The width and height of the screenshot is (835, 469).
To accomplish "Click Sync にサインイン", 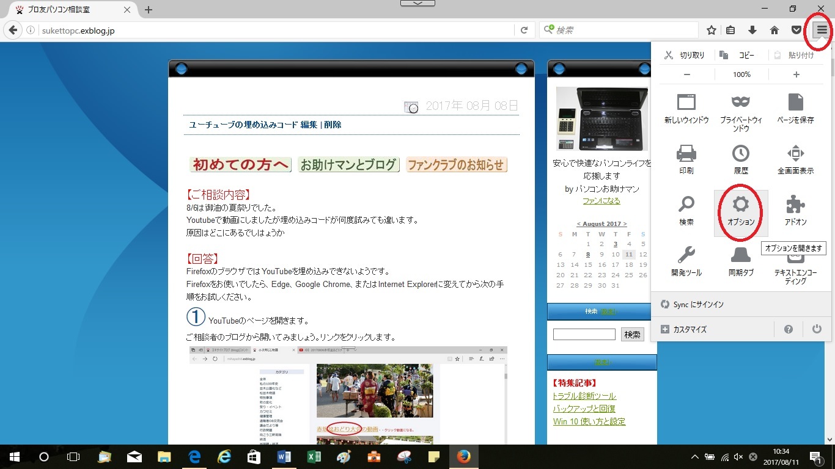I will point(741,304).
